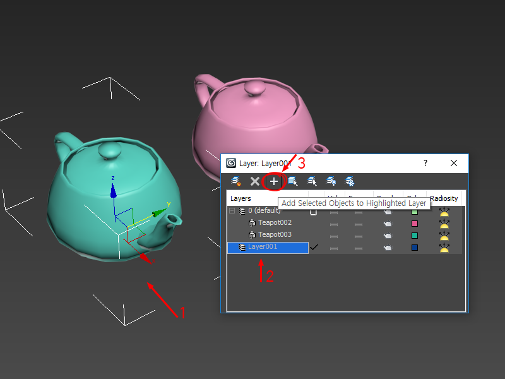Open teal color swatch for Teapot003

(415, 236)
